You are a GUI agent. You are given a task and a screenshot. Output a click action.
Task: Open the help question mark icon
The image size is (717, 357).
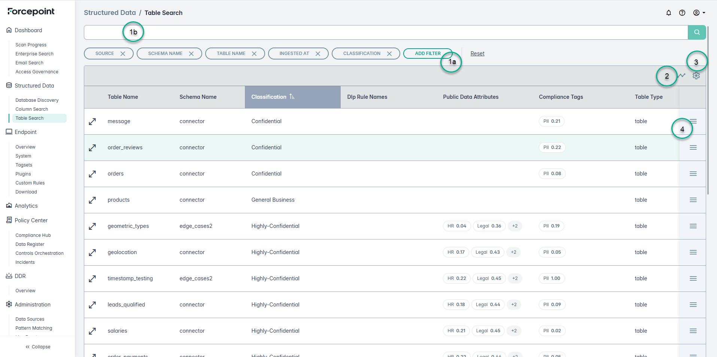click(x=682, y=13)
